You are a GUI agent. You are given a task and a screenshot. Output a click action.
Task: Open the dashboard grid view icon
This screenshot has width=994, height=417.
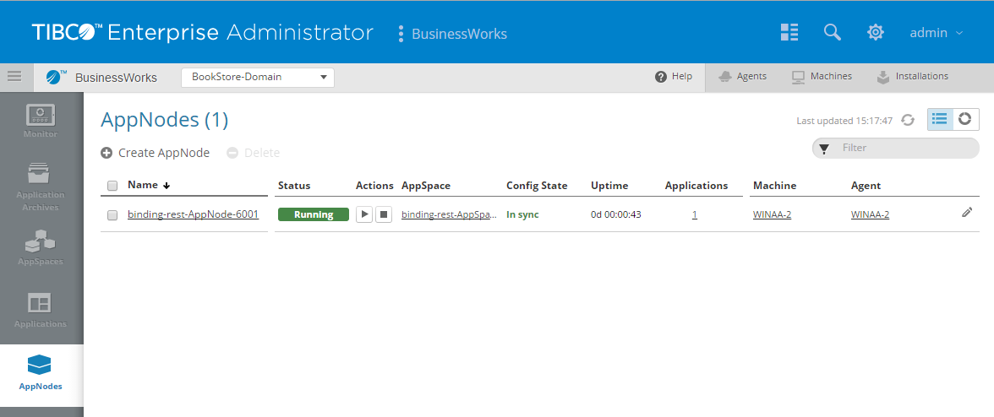point(789,32)
